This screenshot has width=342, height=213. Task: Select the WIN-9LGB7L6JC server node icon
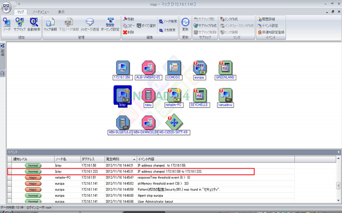pos(123,123)
